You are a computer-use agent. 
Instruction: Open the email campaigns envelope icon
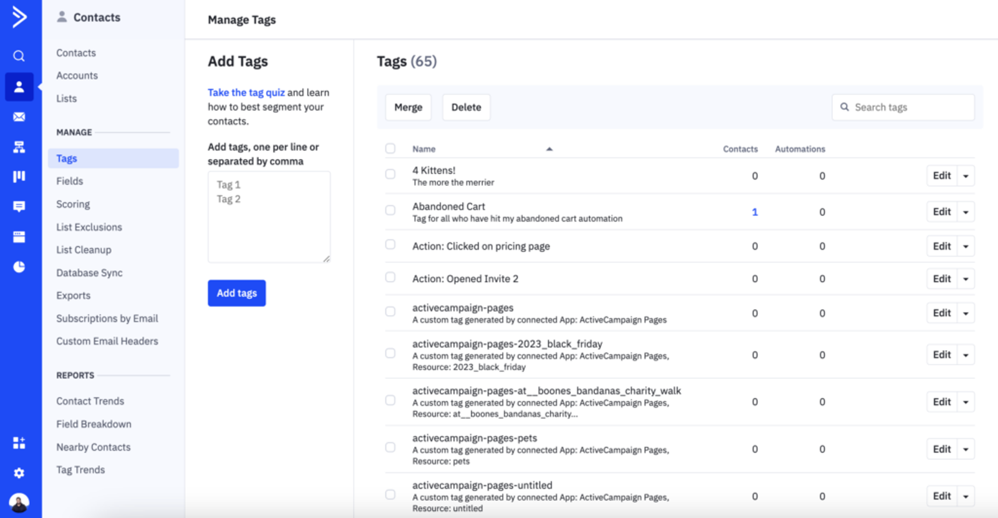click(x=19, y=117)
